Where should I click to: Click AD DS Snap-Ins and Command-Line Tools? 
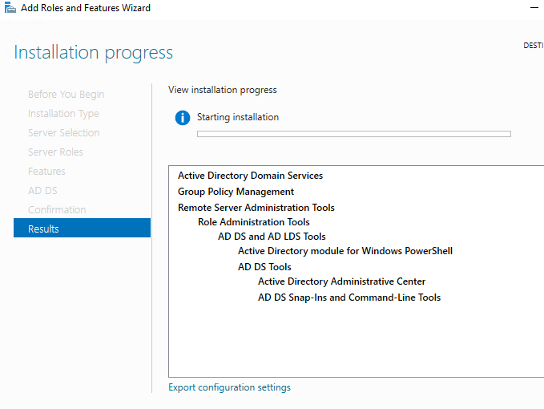(349, 298)
